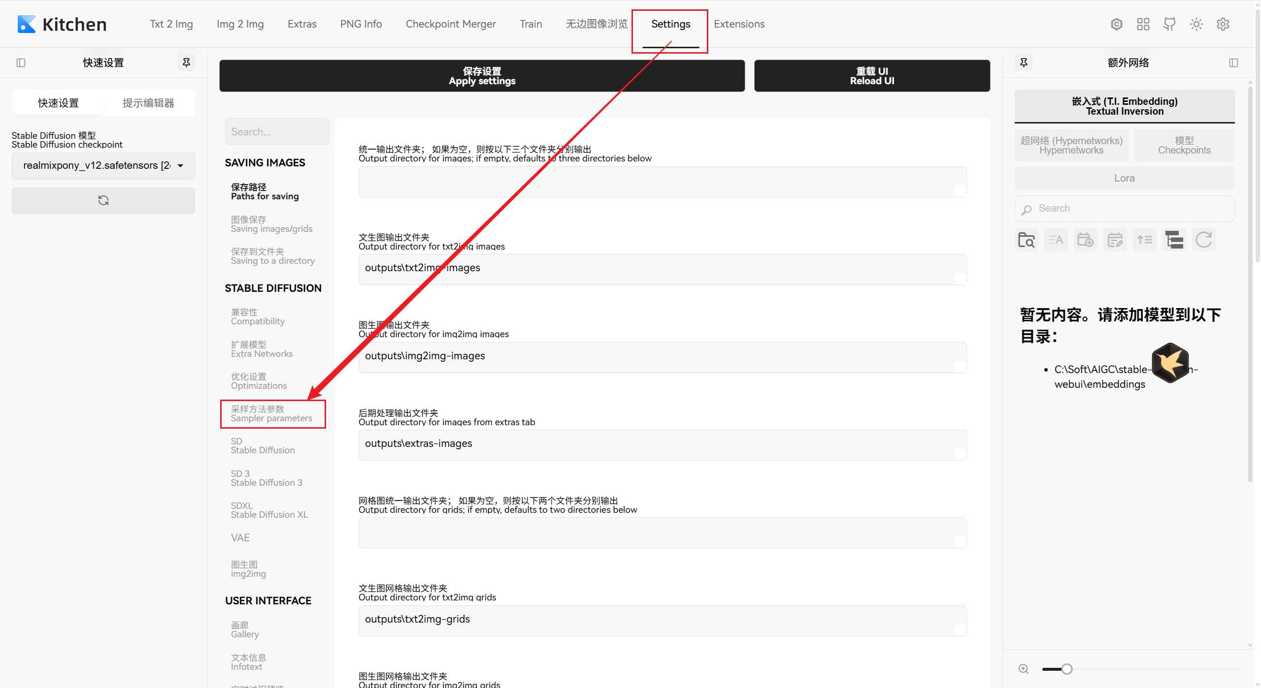Open the Lora tab in extra networks

1124,178
